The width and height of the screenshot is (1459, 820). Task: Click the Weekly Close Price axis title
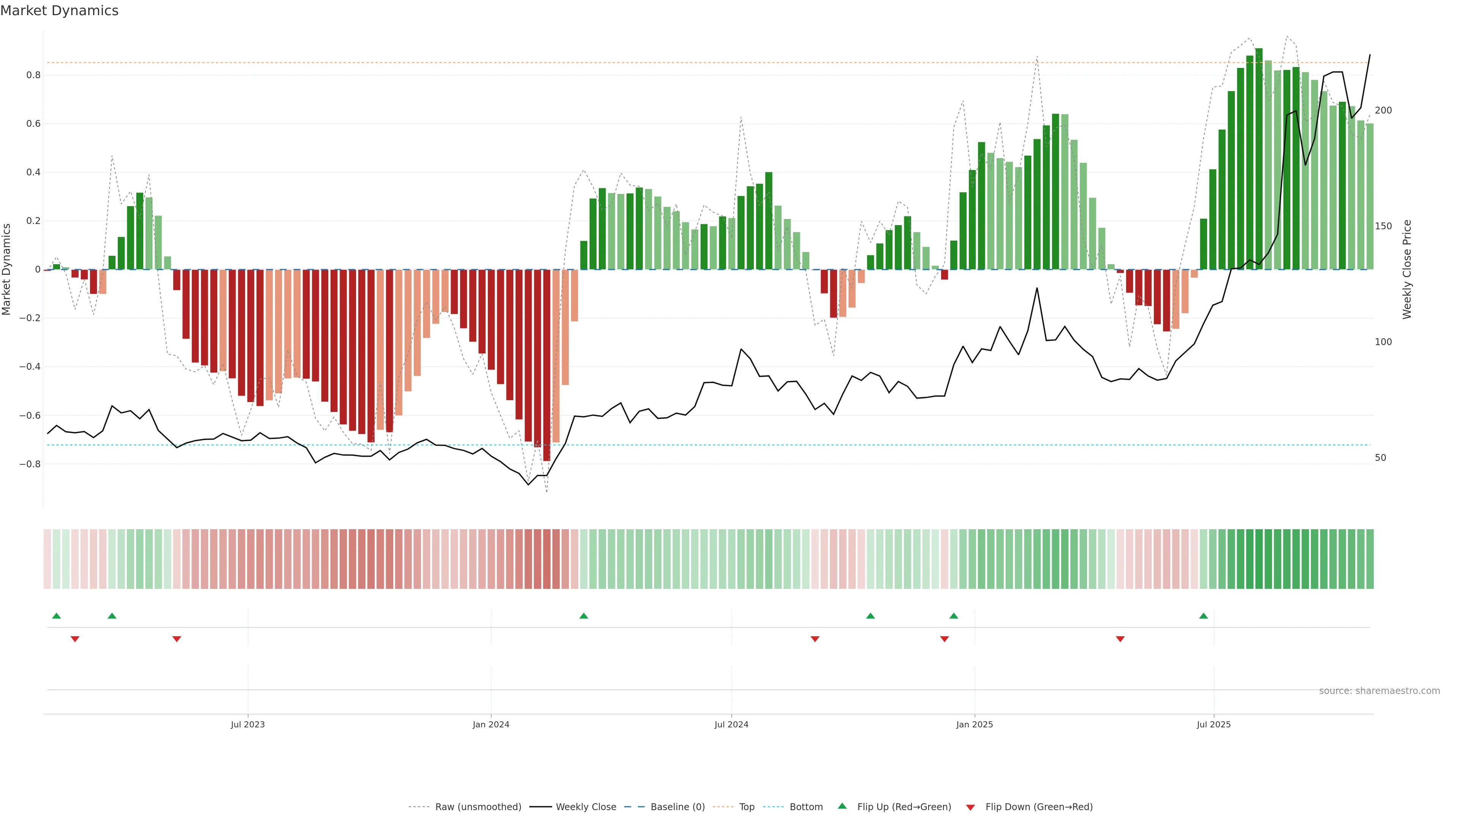(x=1407, y=270)
